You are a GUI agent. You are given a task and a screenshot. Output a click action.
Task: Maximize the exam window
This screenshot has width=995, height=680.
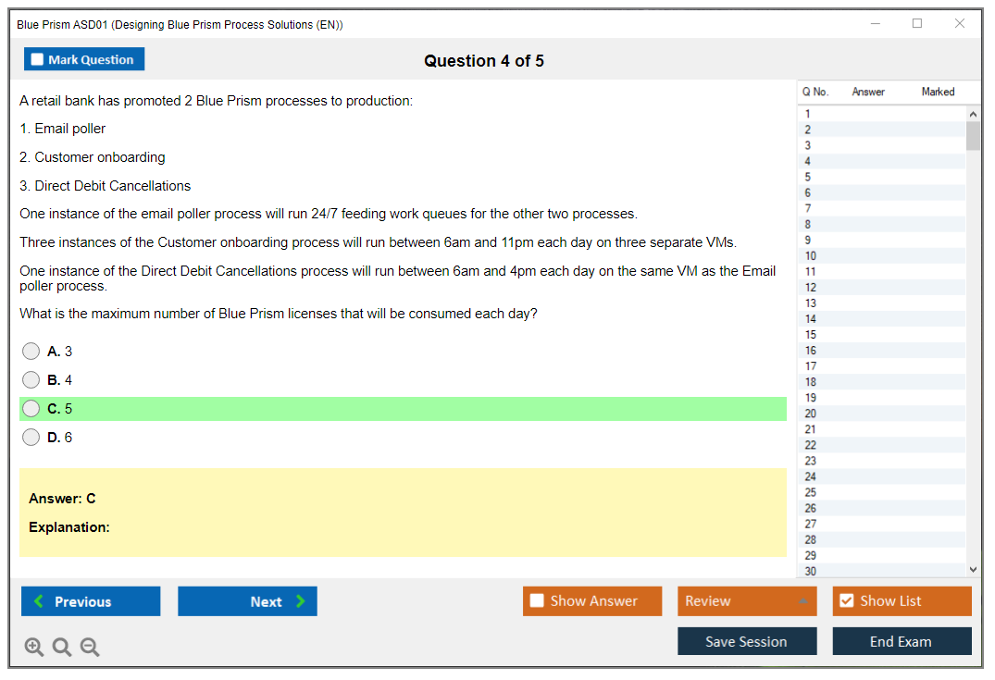(917, 24)
